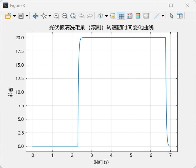Open file using the folder icon
This screenshot has width=196, height=168.
8,16
